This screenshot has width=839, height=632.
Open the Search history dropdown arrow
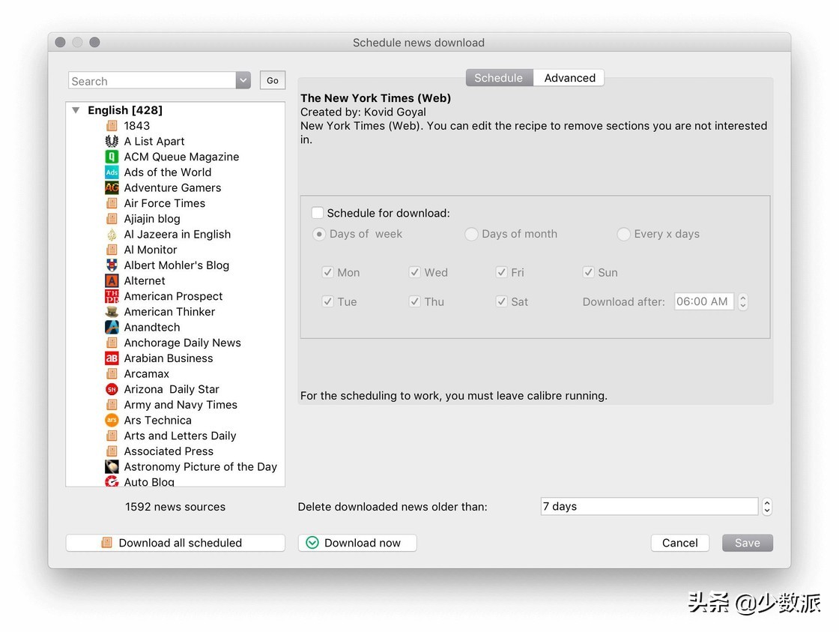(x=243, y=81)
